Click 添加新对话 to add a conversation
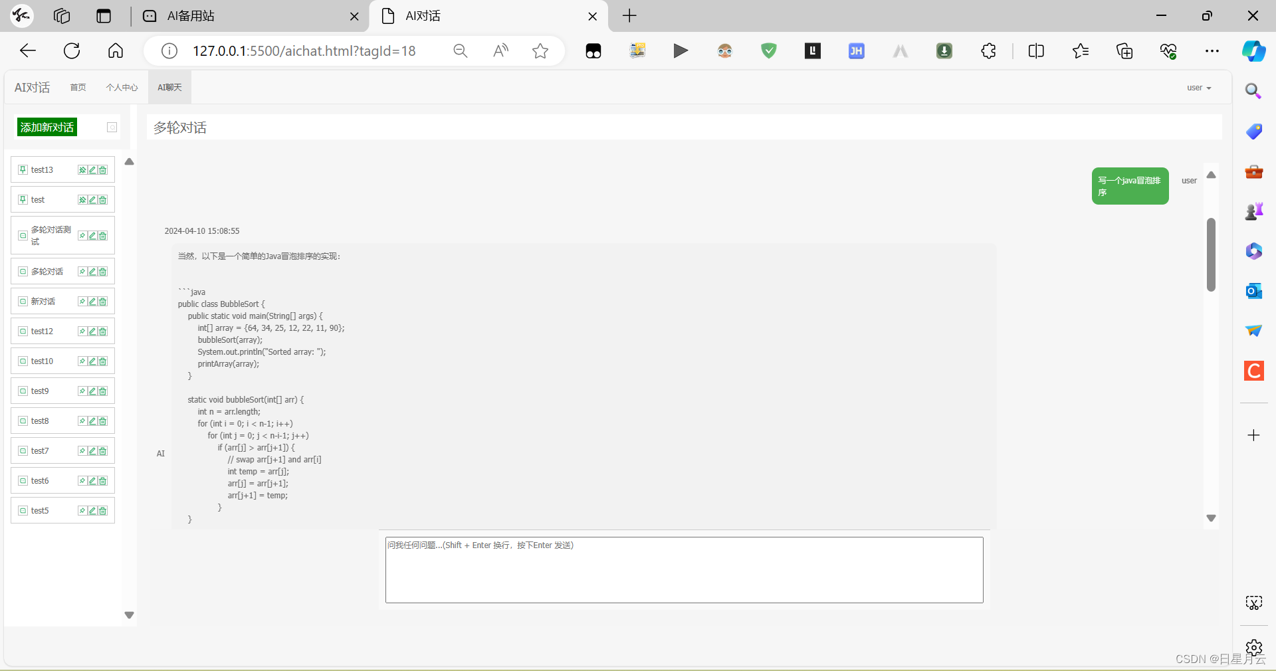1276x671 pixels. pos(47,128)
